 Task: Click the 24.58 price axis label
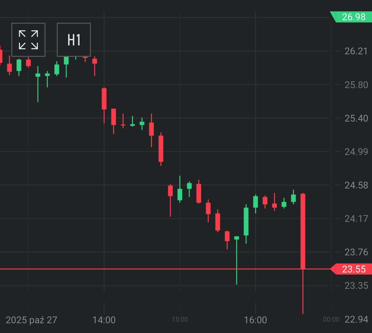pos(356,185)
